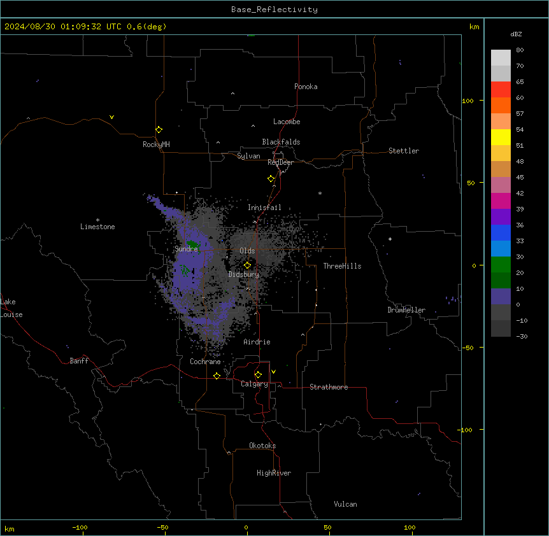The width and height of the screenshot is (549, 536).
Task: Click the Sundre label
Action: [x=186, y=249]
